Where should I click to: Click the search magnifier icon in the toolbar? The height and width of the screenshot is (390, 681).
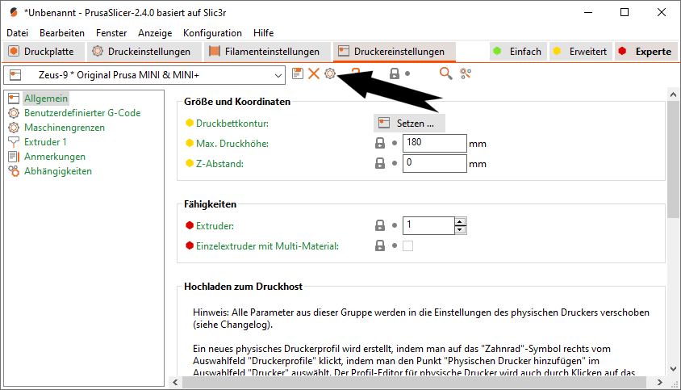pyautogui.click(x=445, y=73)
